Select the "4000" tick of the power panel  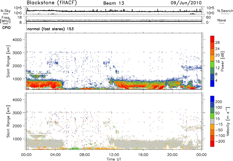click(x=17, y=40)
